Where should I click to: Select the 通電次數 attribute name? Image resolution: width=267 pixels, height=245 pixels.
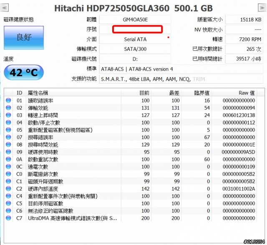(x=38, y=167)
